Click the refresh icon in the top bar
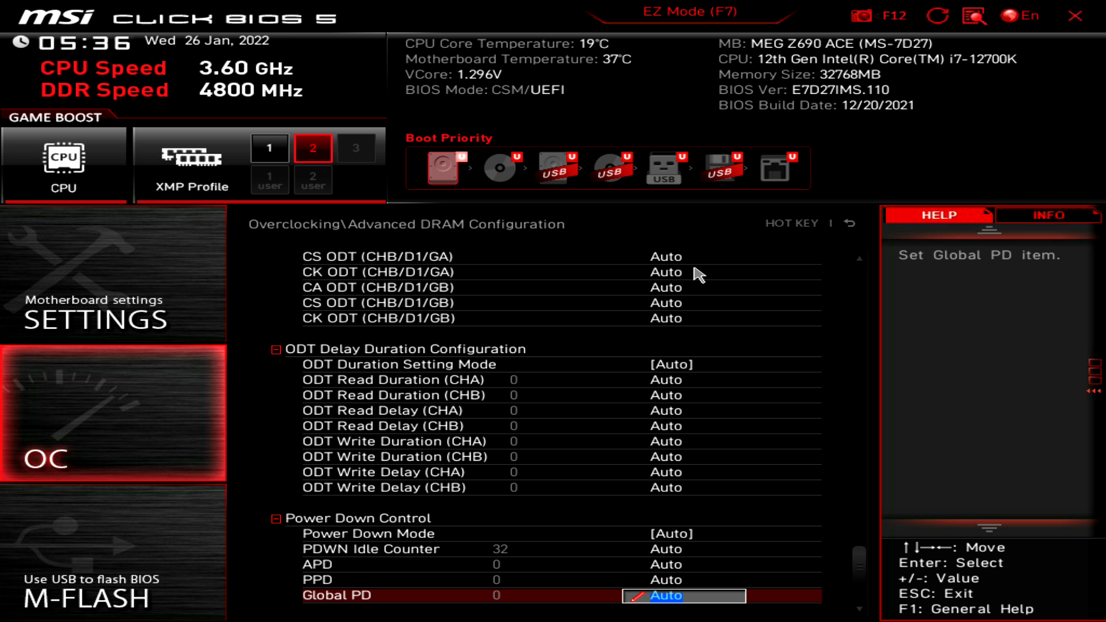Viewport: 1106px width, 622px height. tap(938, 16)
